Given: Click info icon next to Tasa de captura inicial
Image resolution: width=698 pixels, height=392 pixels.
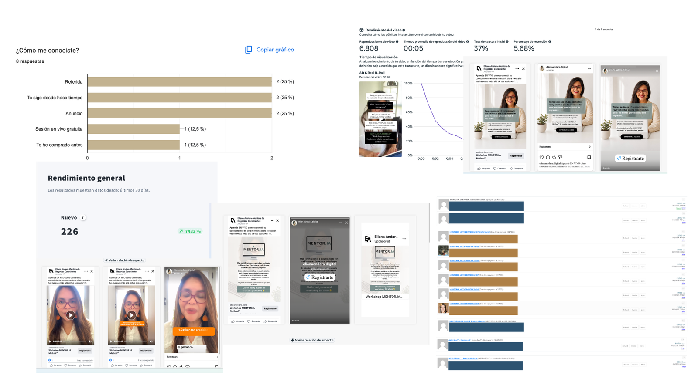Looking at the screenshot, I should [x=507, y=42].
